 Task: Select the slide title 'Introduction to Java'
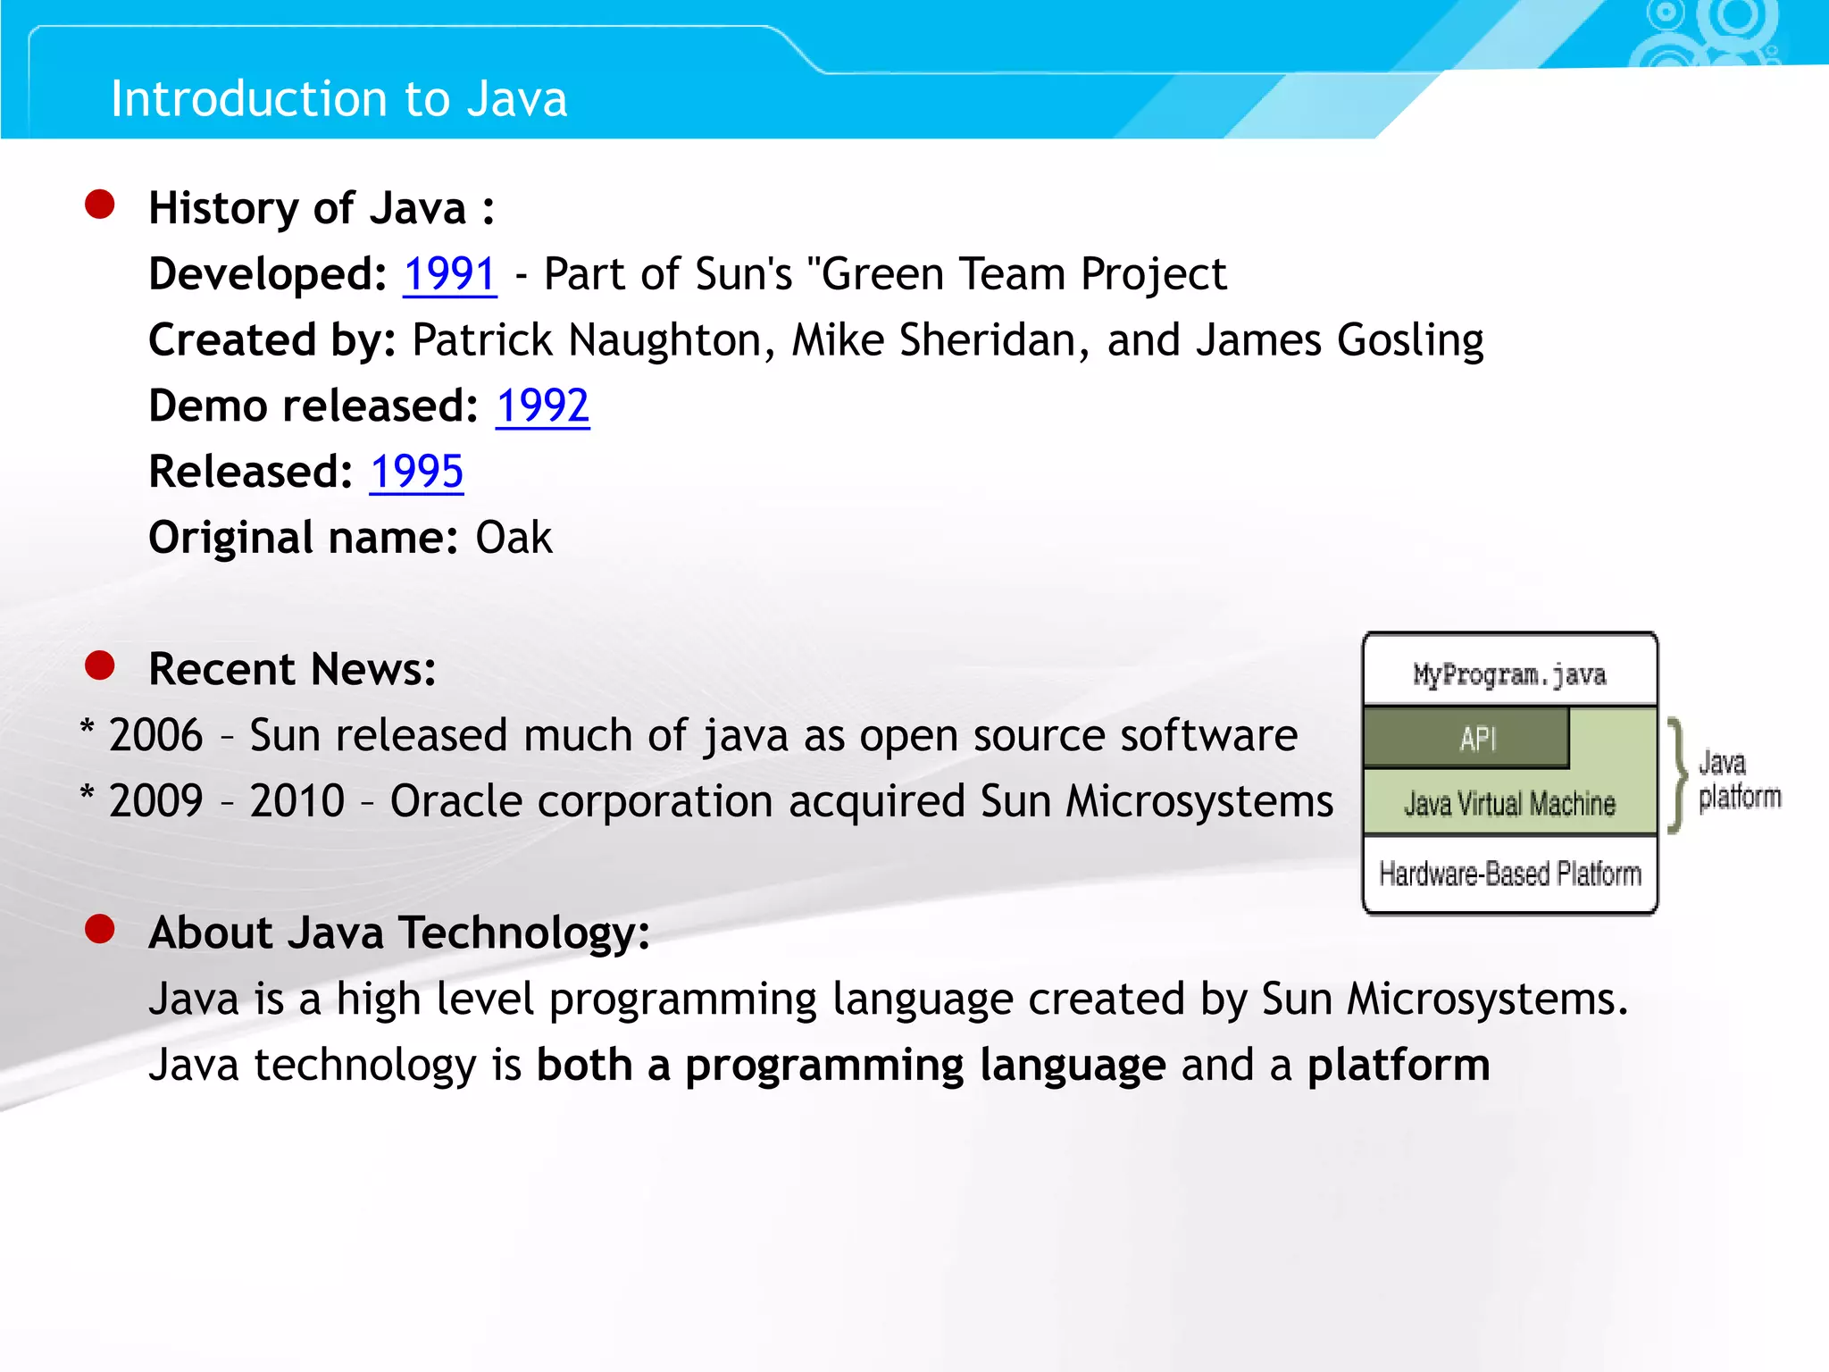[338, 98]
